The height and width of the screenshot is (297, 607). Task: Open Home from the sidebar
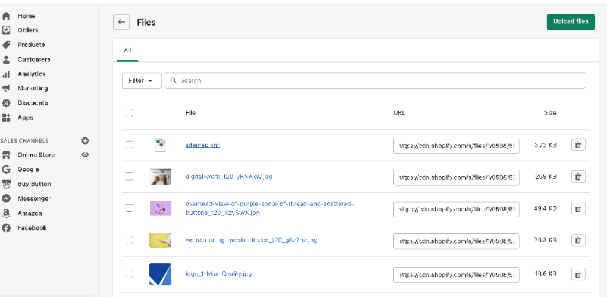coord(26,15)
